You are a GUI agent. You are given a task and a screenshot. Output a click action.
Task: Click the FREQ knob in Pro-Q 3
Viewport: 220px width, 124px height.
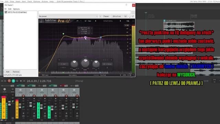click(74, 64)
